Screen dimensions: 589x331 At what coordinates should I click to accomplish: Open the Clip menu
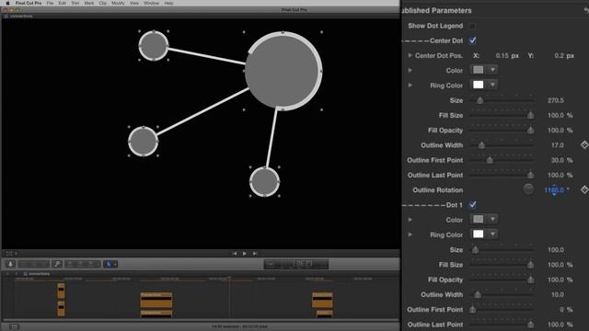(x=102, y=3)
